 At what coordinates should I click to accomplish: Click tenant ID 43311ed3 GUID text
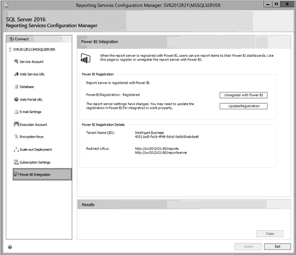pos(167,137)
